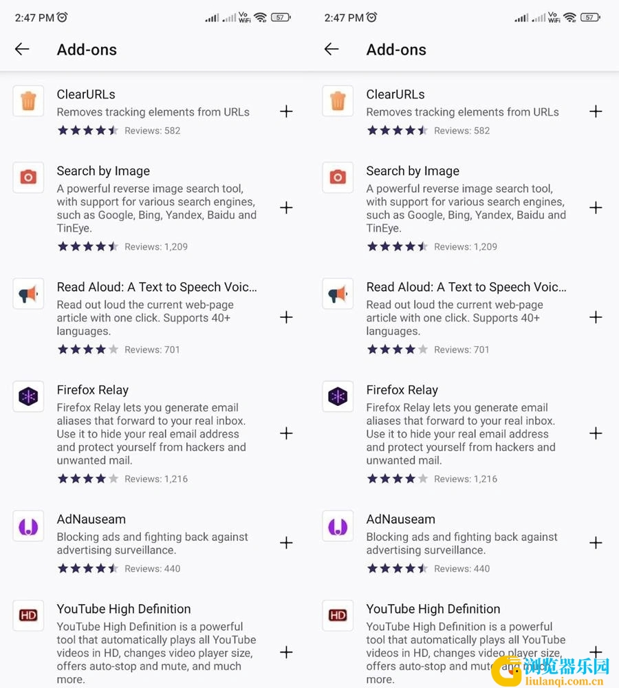Screen dimensions: 619x688
Task: Open Firefox Relay hexagon icon in left screenshot
Action: [x=28, y=396]
